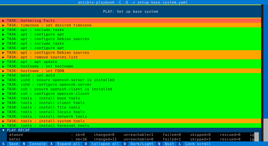
Task: Click Save in the footer
Action: point(10,144)
